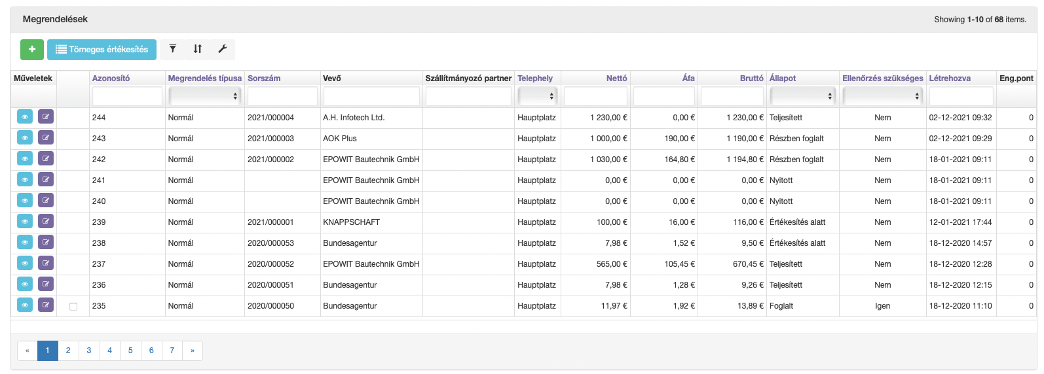The image size is (1044, 374).
Task: Sort by Áfa column header
Action: click(688, 78)
